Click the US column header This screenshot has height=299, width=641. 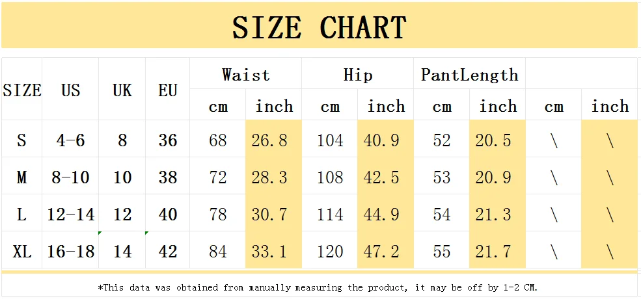[70, 89]
